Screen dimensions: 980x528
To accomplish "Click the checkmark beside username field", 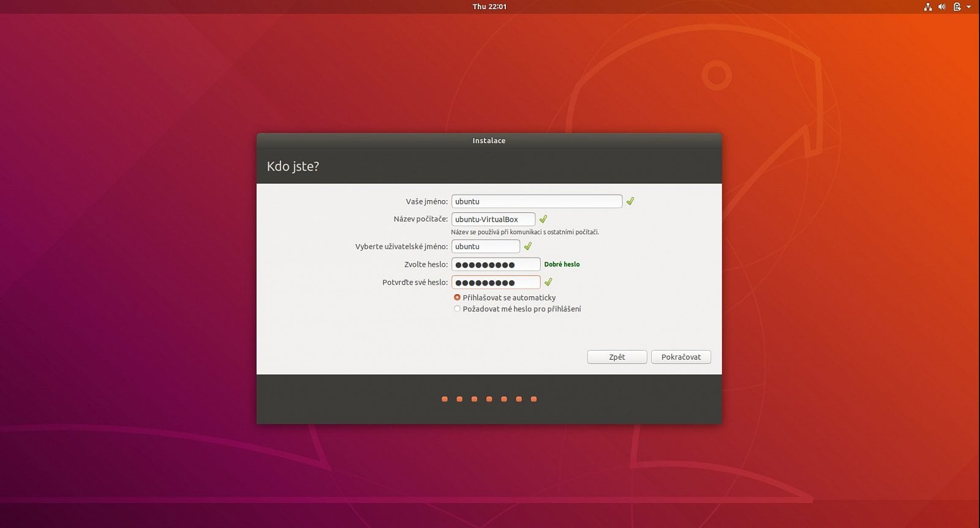I will coord(527,247).
